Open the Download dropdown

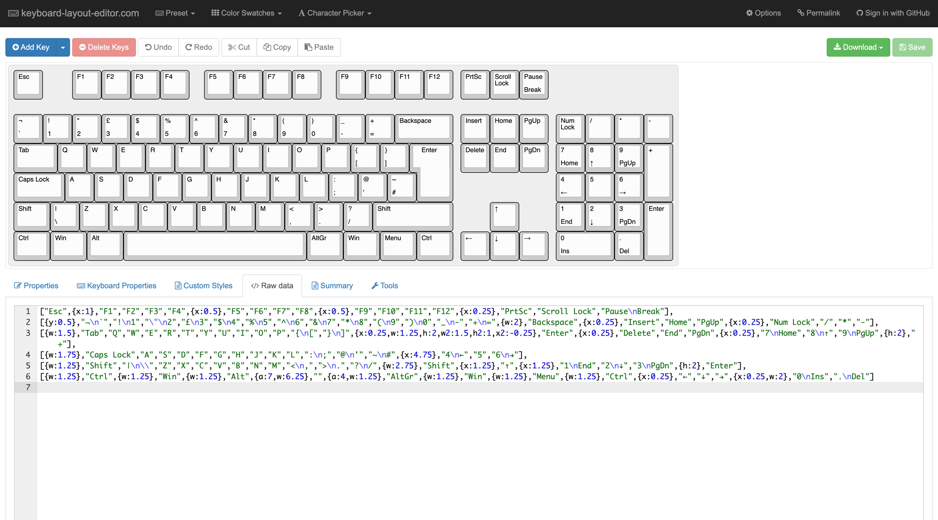[858, 47]
